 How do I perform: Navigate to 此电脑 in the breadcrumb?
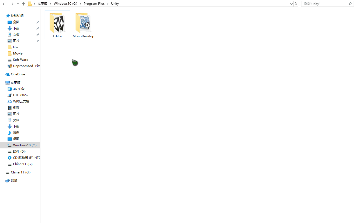[x=43, y=4]
